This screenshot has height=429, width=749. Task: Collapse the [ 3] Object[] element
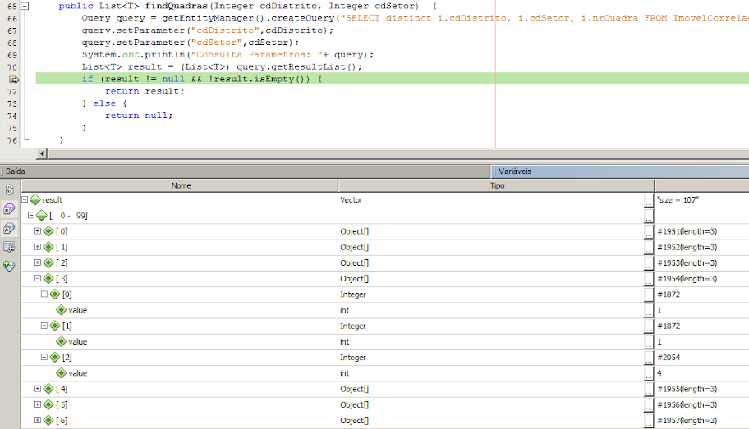point(38,279)
